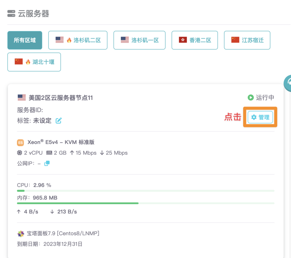Click the fire icon in 洛杉矶二区 button
The width and height of the screenshot is (291, 258).
click(69, 40)
